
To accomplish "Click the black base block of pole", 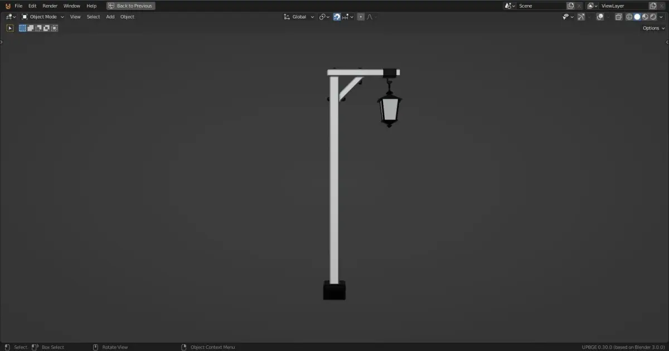I will 334,290.
